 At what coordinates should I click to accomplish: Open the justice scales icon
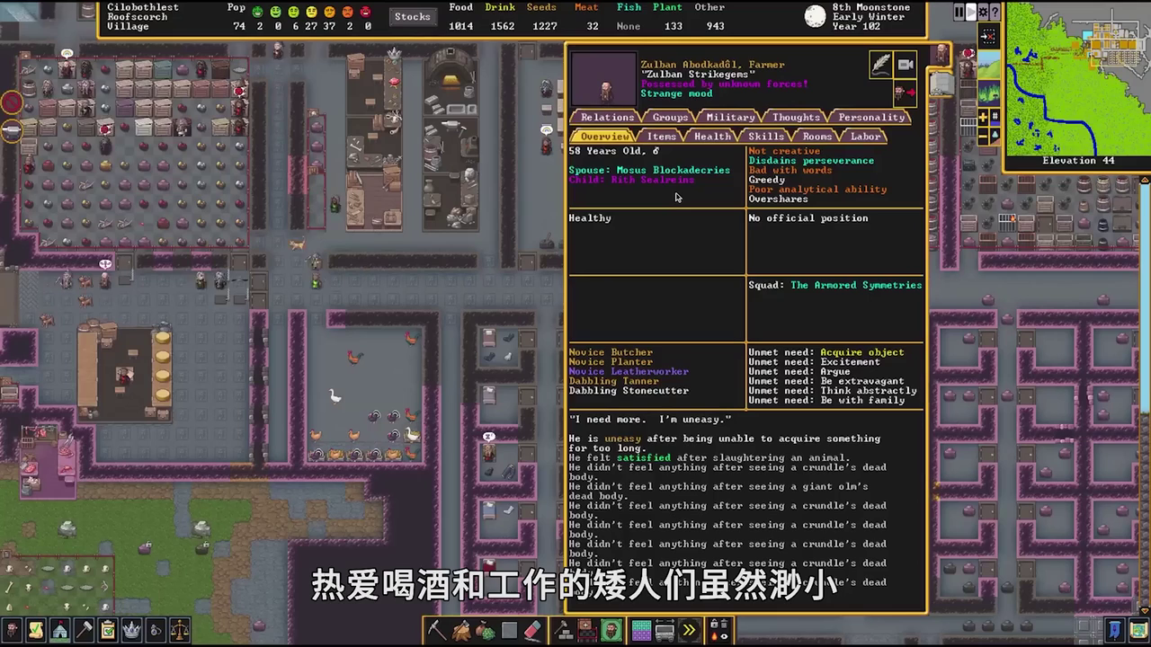[x=179, y=630]
